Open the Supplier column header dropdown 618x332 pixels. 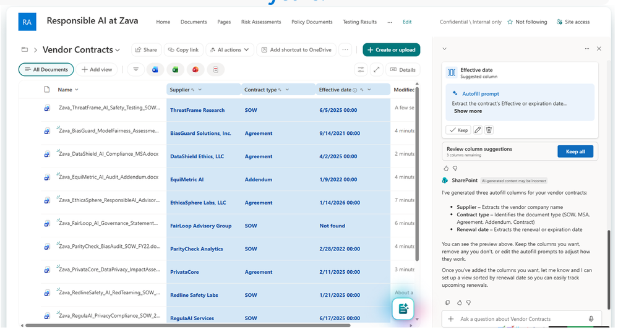click(200, 90)
